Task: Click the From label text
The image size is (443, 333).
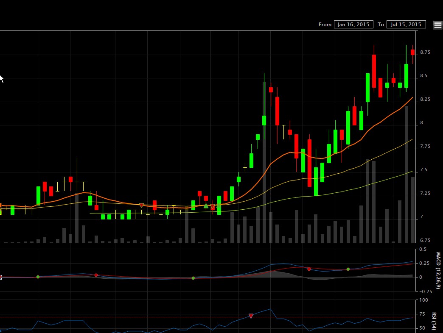Action: click(325, 25)
